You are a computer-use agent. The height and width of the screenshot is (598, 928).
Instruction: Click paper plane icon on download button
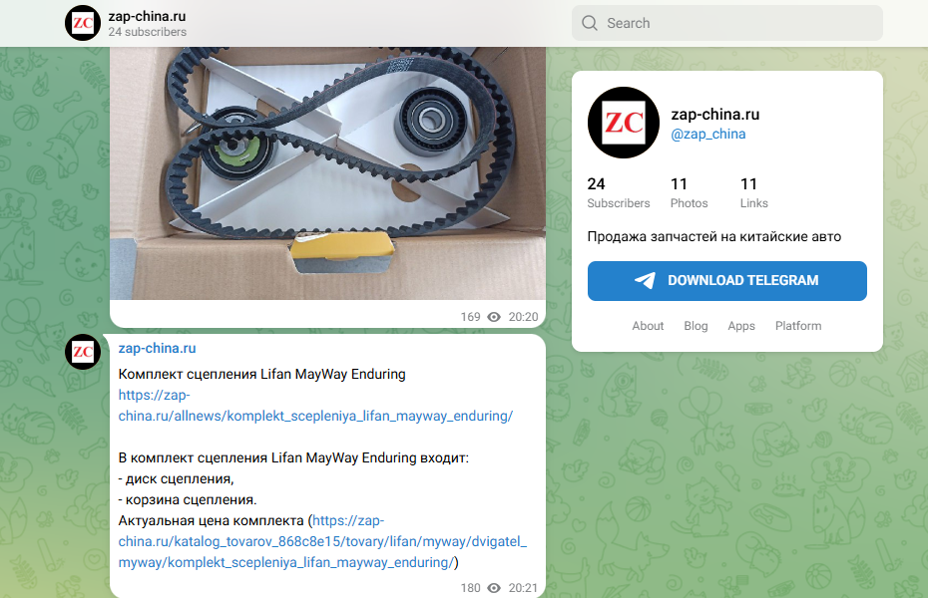pos(645,280)
